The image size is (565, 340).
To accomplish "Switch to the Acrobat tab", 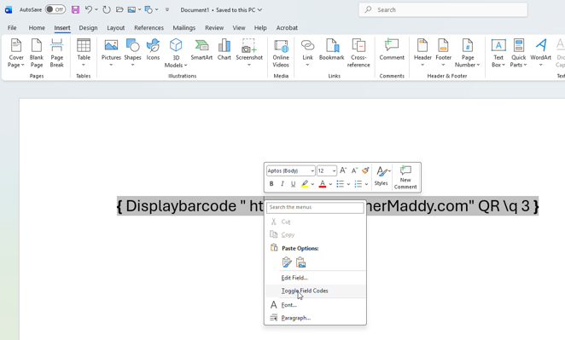I will pyautogui.click(x=287, y=28).
